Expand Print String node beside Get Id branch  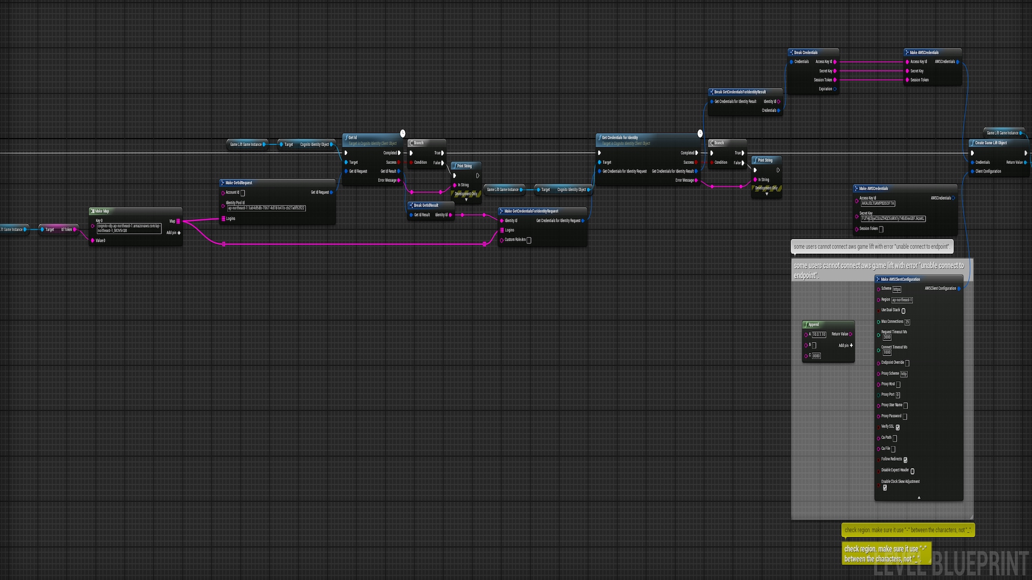[x=466, y=200]
